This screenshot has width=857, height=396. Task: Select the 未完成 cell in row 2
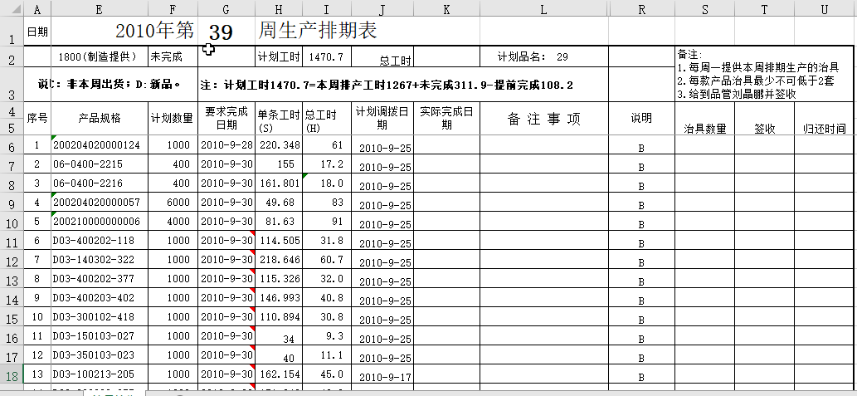[173, 57]
